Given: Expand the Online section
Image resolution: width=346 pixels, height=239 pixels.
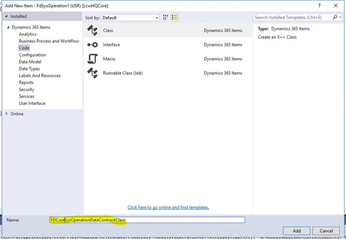Looking at the screenshot, I should pos(7,114).
